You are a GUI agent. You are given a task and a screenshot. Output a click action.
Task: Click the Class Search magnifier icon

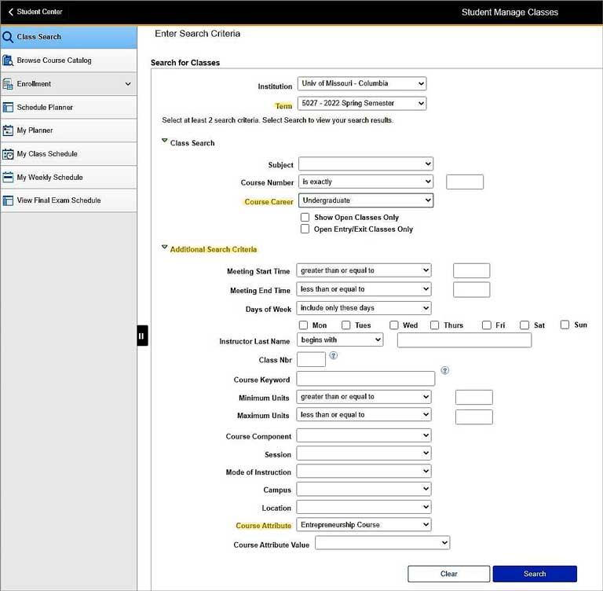click(9, 37)
